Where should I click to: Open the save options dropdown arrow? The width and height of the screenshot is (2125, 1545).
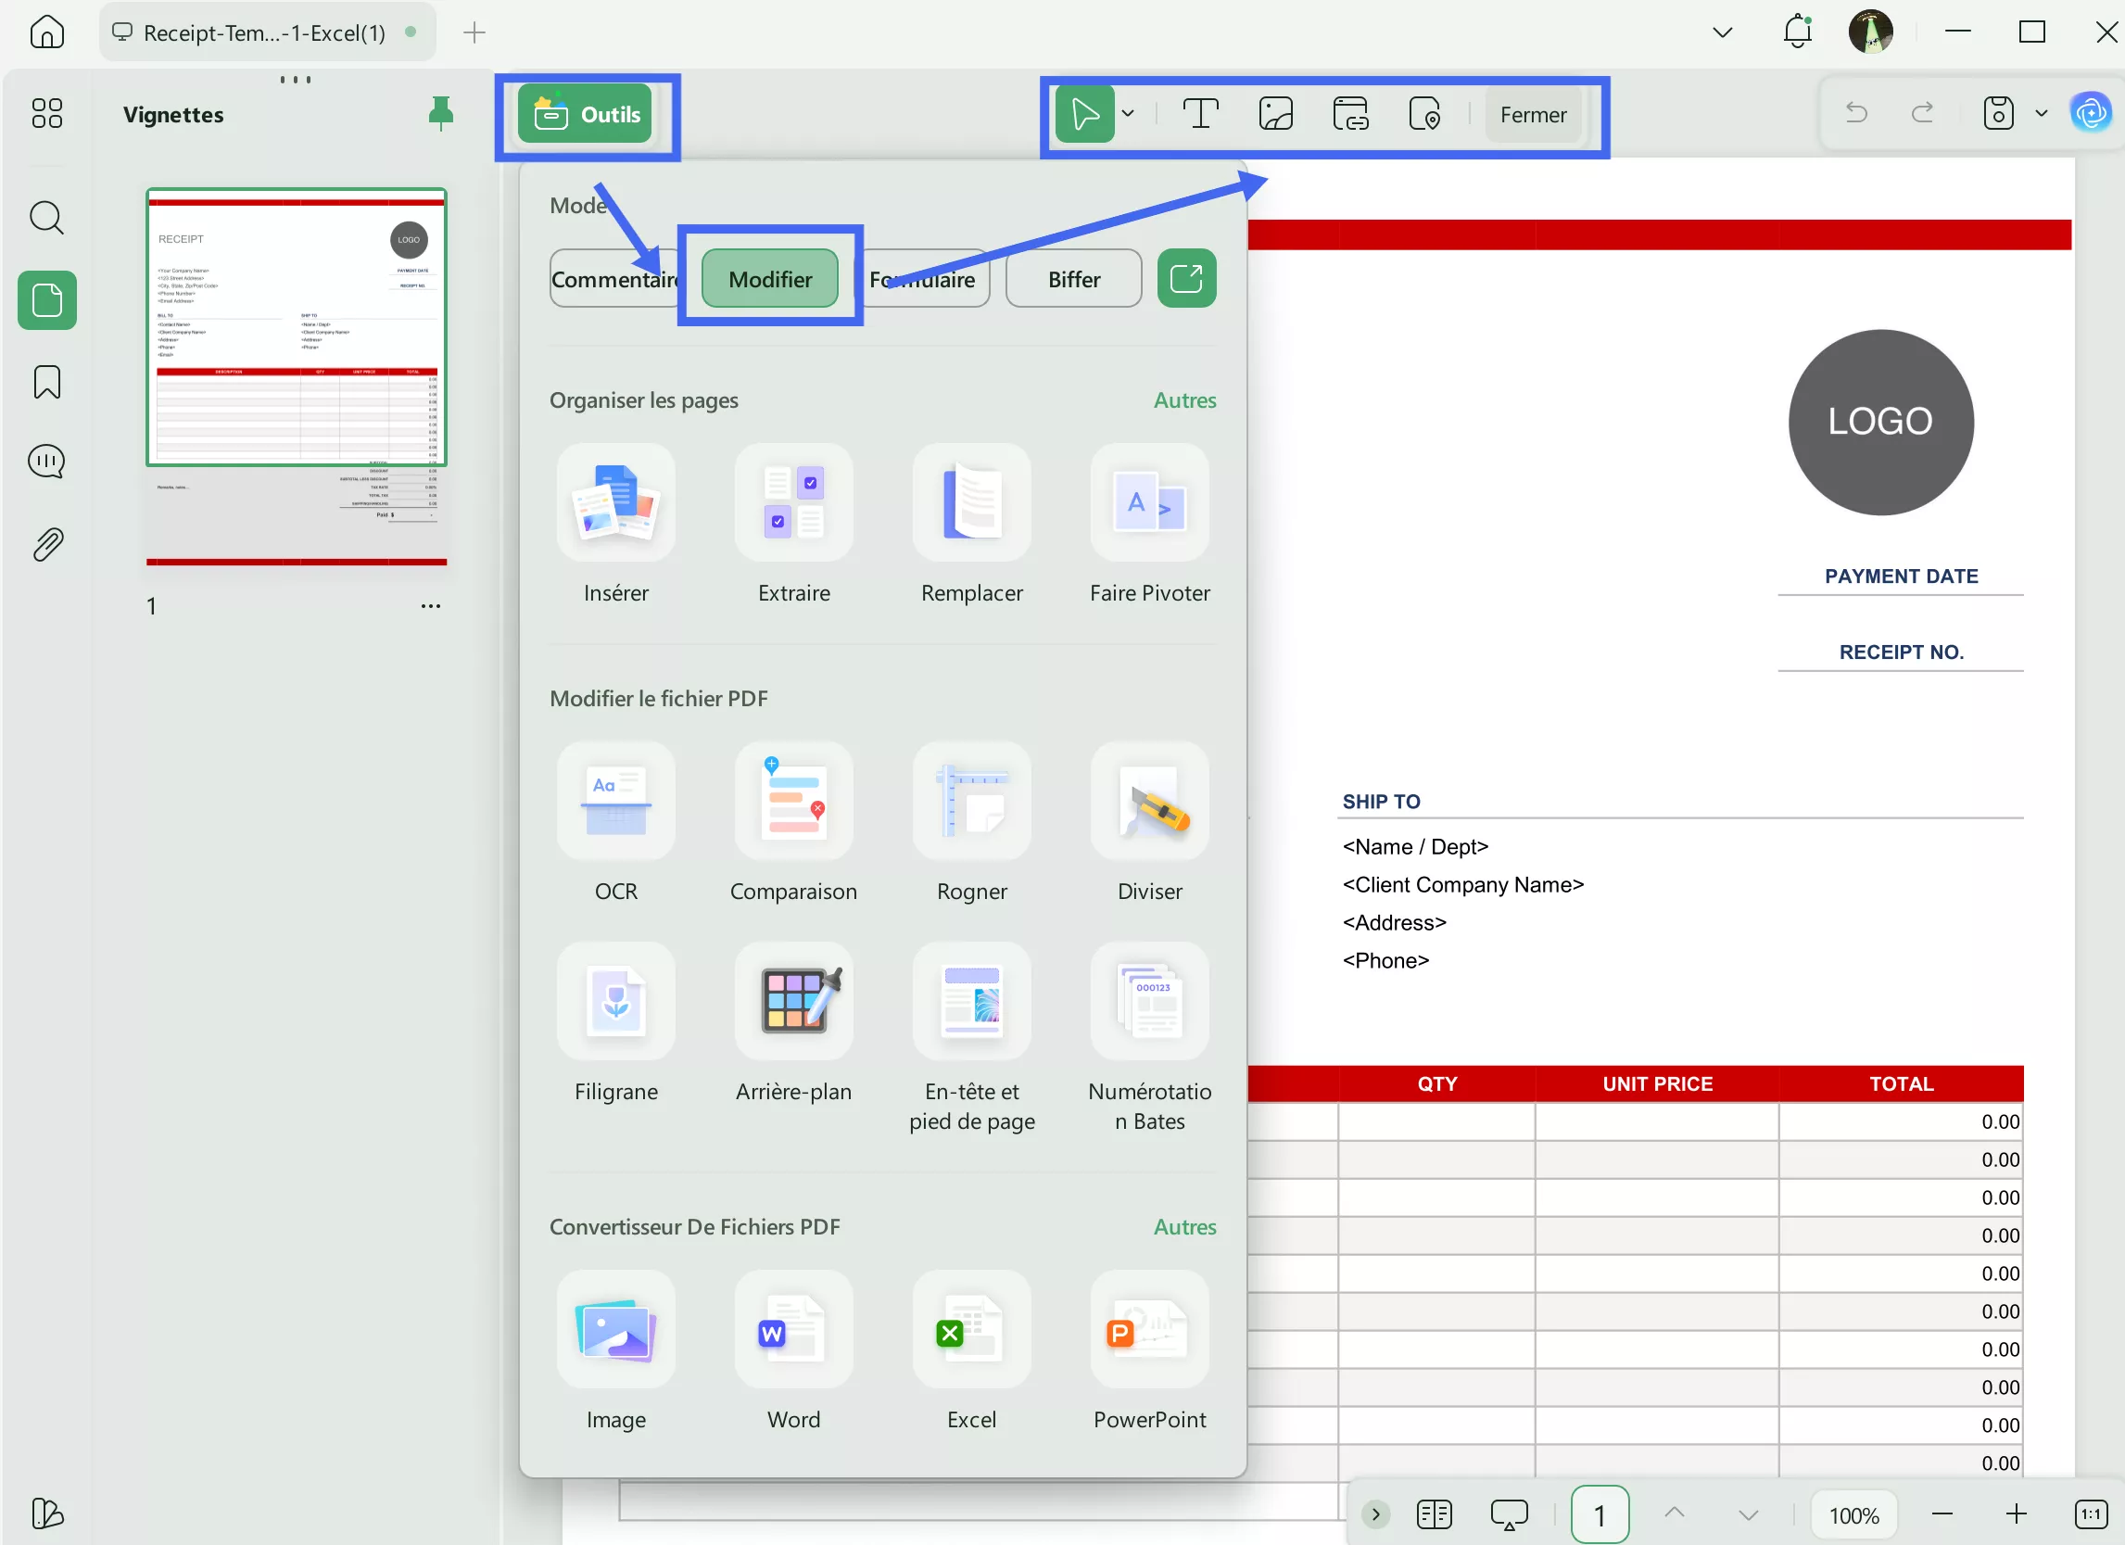[2042, 114]
